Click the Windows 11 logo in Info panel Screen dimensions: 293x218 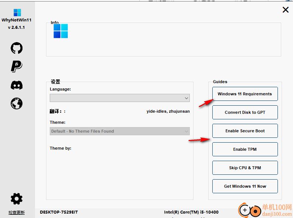[x=60, y=31]
